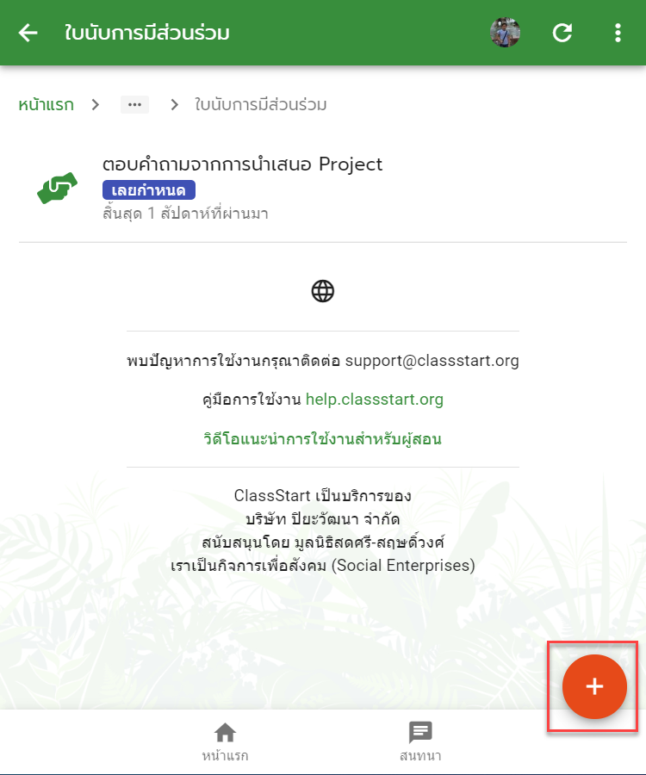The width and height of the screenshot is (646, 775).
Task: Switch to the หน้าแรก bottom tab
Action: [x=225, y=741]
